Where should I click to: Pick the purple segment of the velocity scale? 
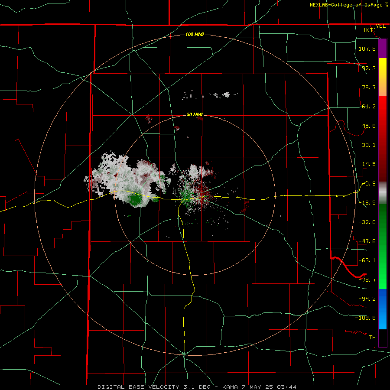click(x=383, y=48)
